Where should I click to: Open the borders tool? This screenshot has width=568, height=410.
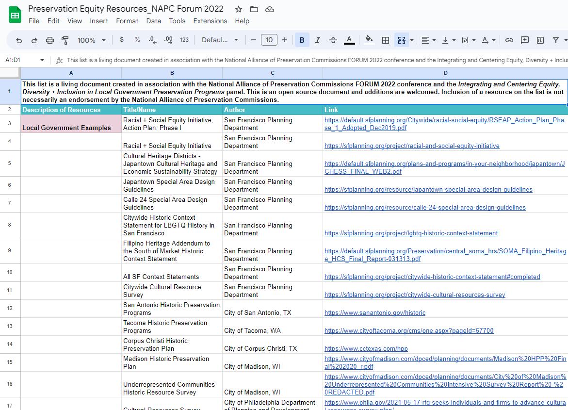(x=386, y=40)
